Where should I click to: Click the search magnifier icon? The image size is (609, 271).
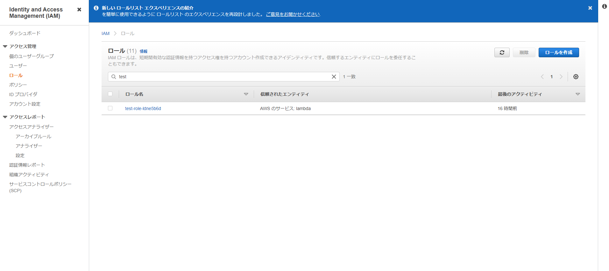[x=114, y=77]
